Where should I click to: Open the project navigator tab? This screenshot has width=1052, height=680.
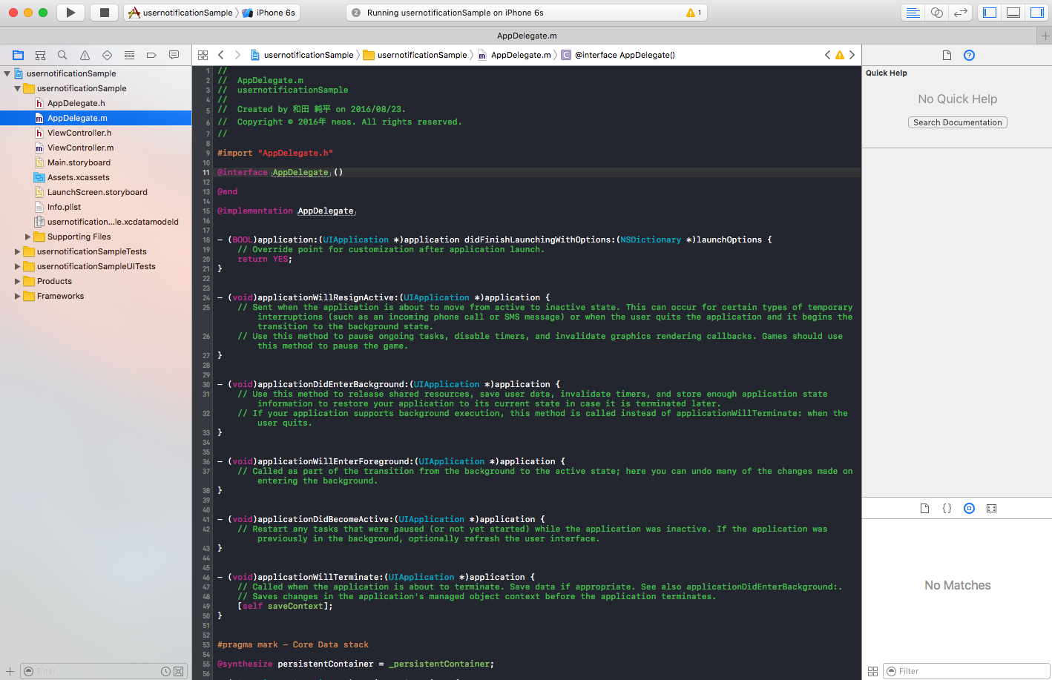(x=19, y=55)
